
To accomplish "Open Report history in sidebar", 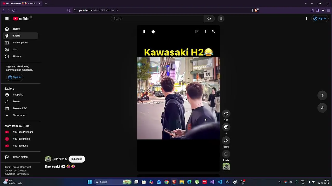I will point(20,157).
